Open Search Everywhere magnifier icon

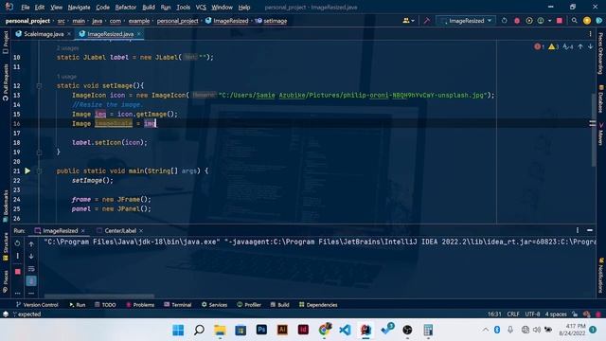575,21
